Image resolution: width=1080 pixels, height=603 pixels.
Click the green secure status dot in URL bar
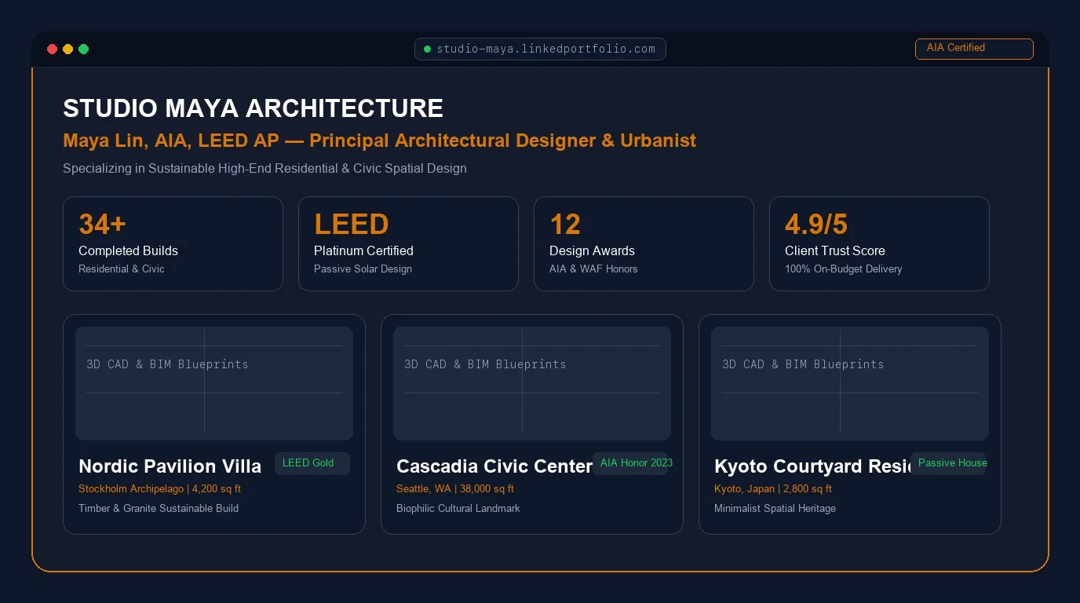tap(427, 49)
